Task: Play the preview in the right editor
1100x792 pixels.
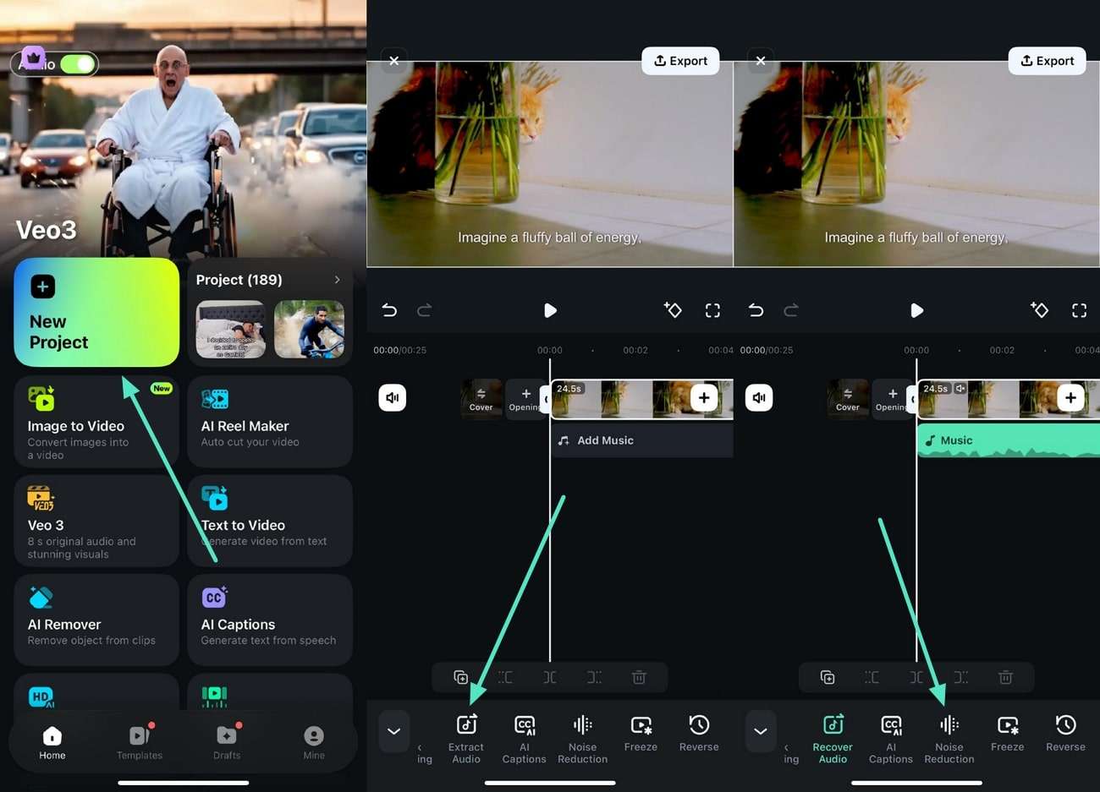Action: [x=916, y=310]
